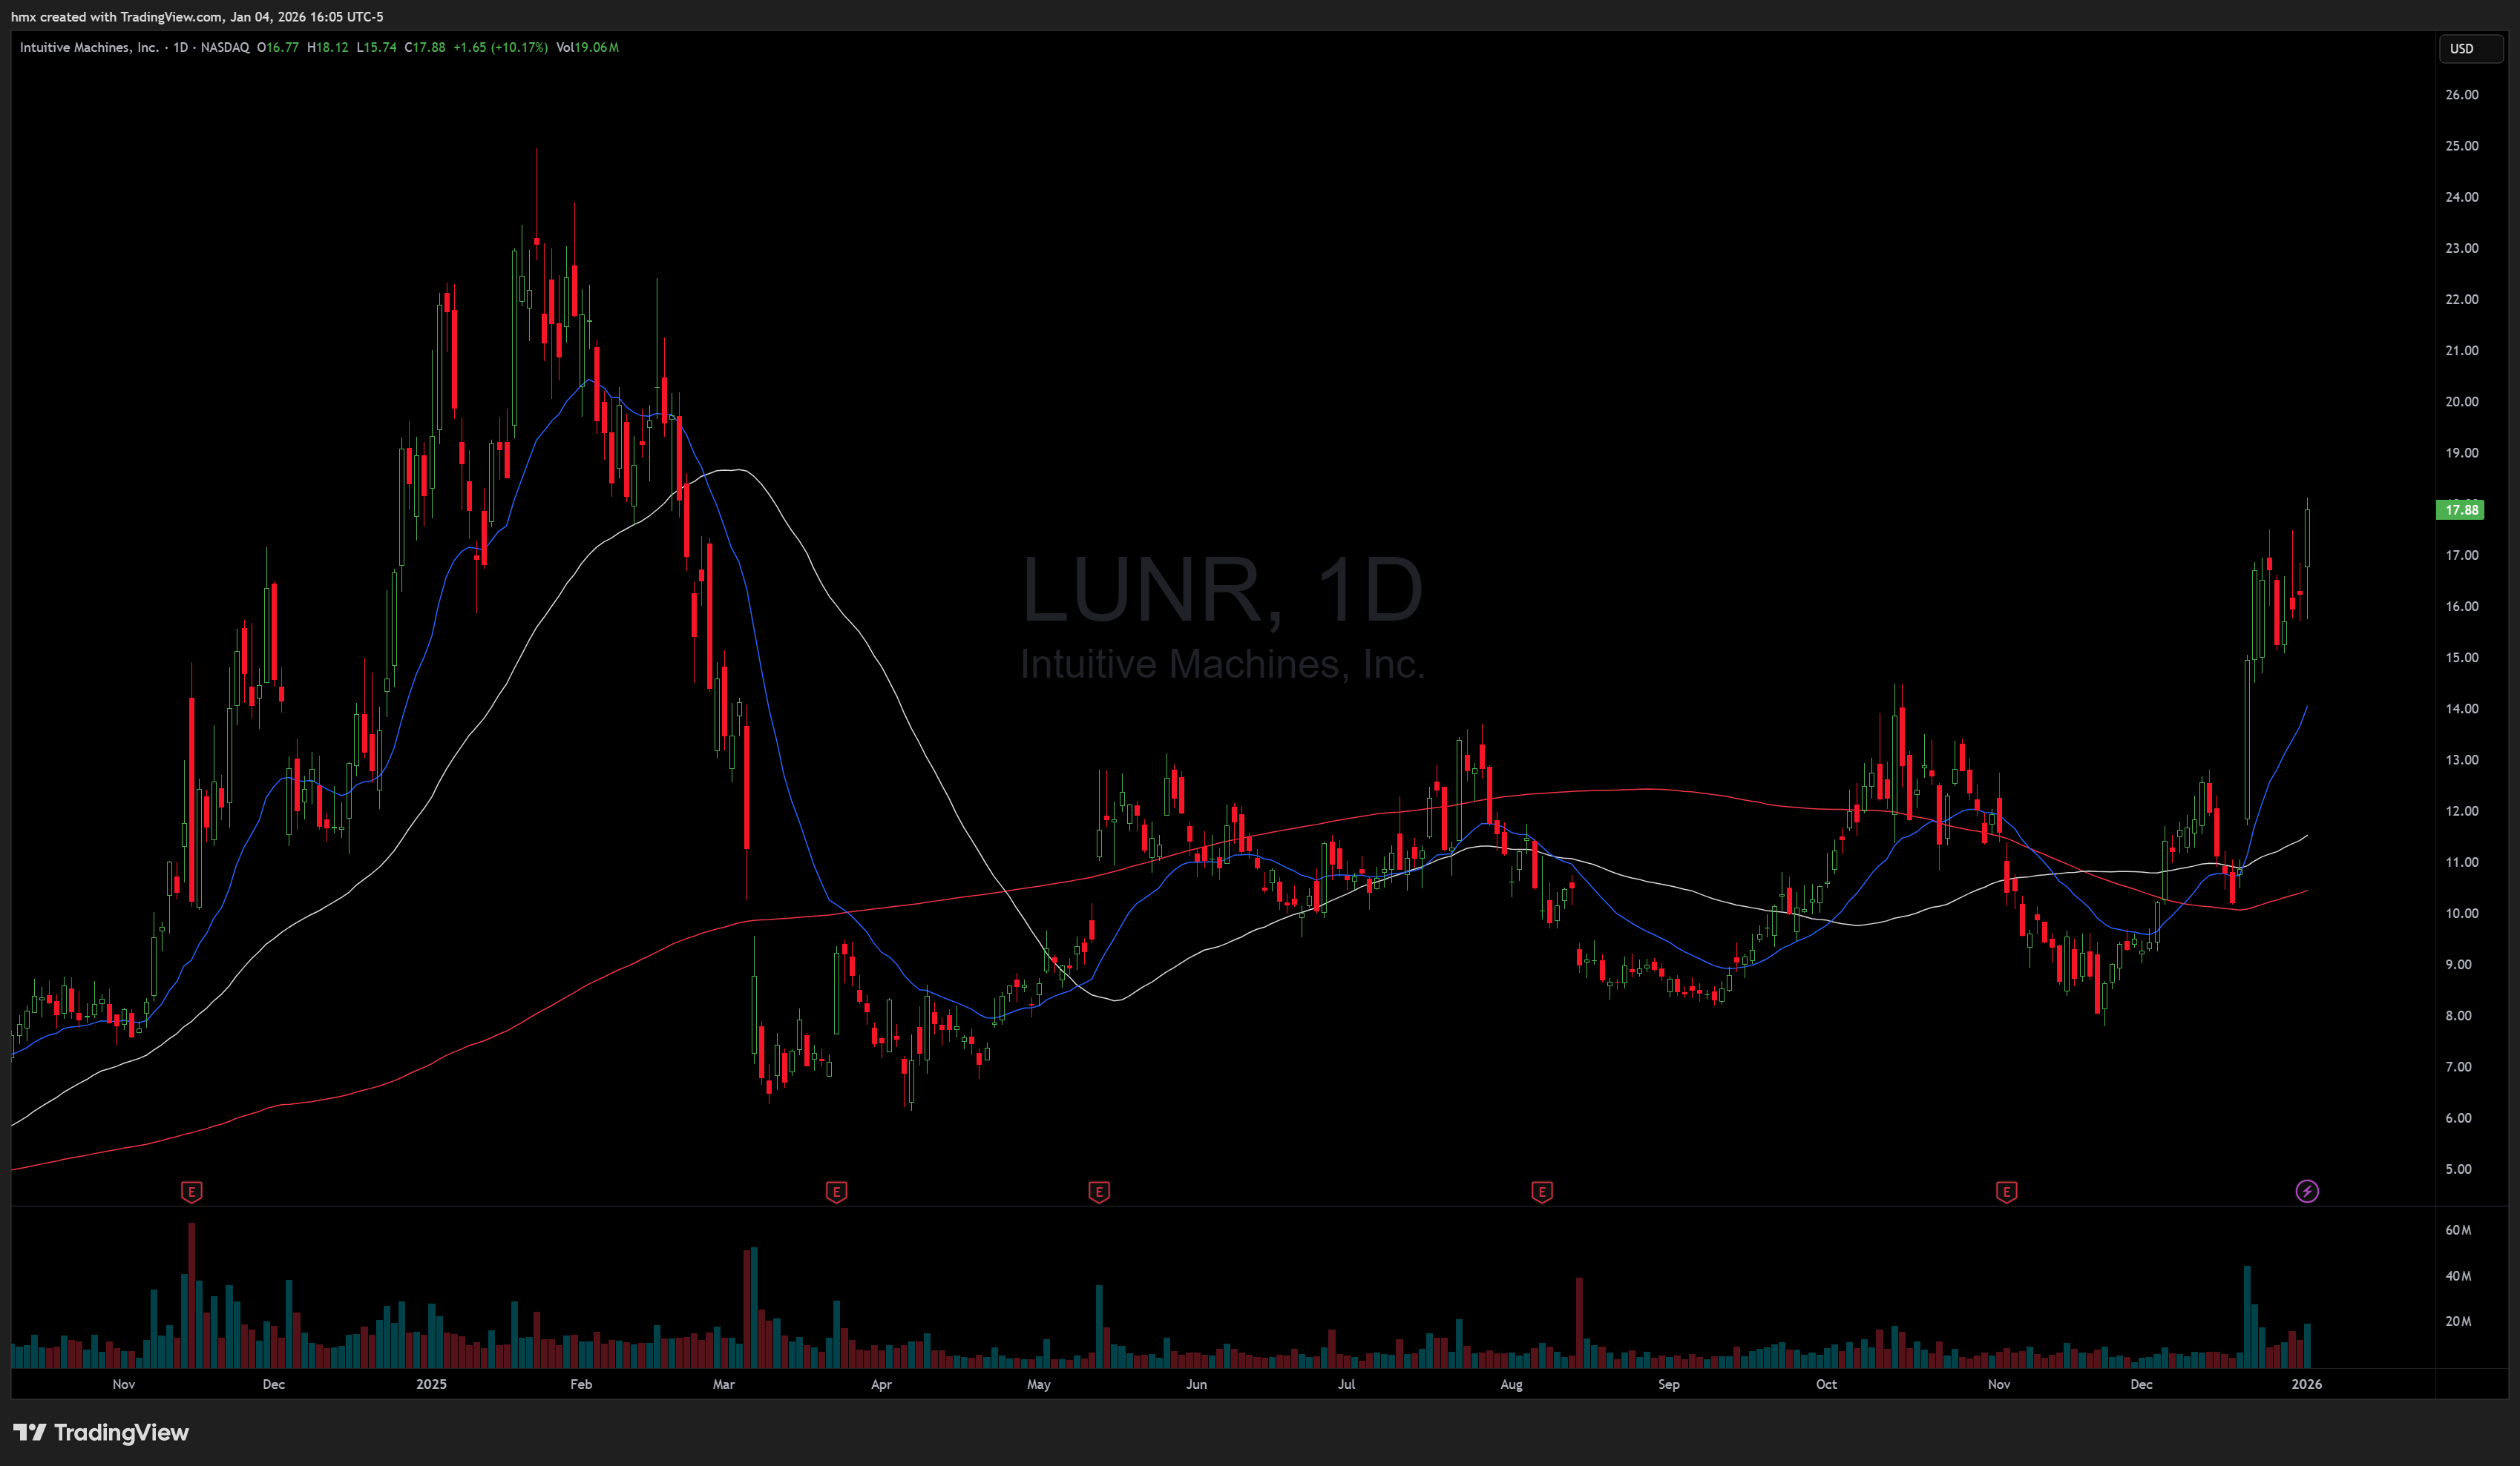Click the +1.65 (+10.17%) change value

click(500, 47)
